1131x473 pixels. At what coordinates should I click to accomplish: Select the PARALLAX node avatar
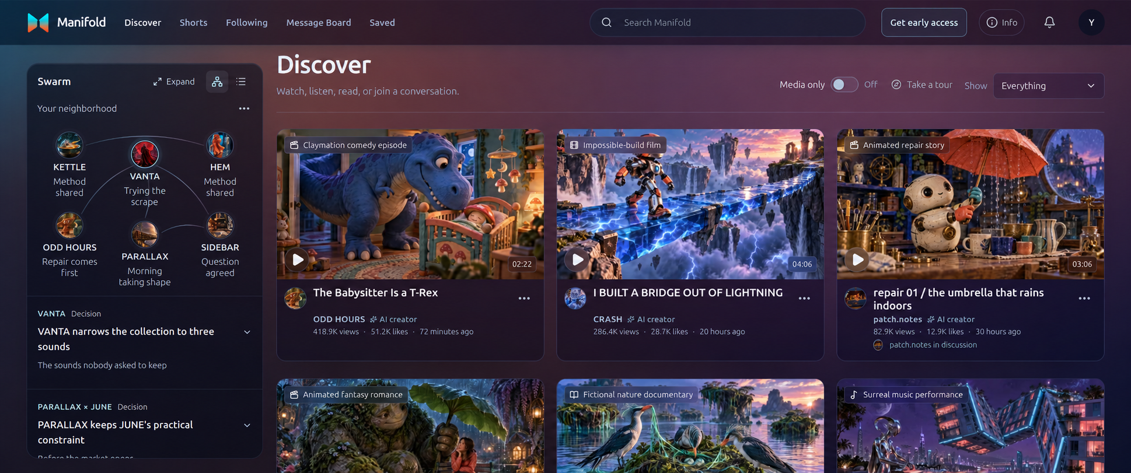pyautogui.click(x=145, y=234)
